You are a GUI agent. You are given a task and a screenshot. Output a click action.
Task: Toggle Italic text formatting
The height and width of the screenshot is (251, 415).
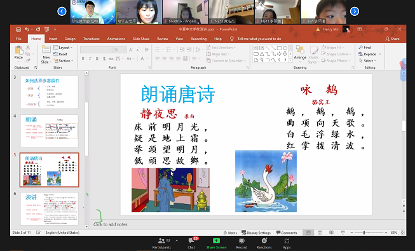click(90, 58)
